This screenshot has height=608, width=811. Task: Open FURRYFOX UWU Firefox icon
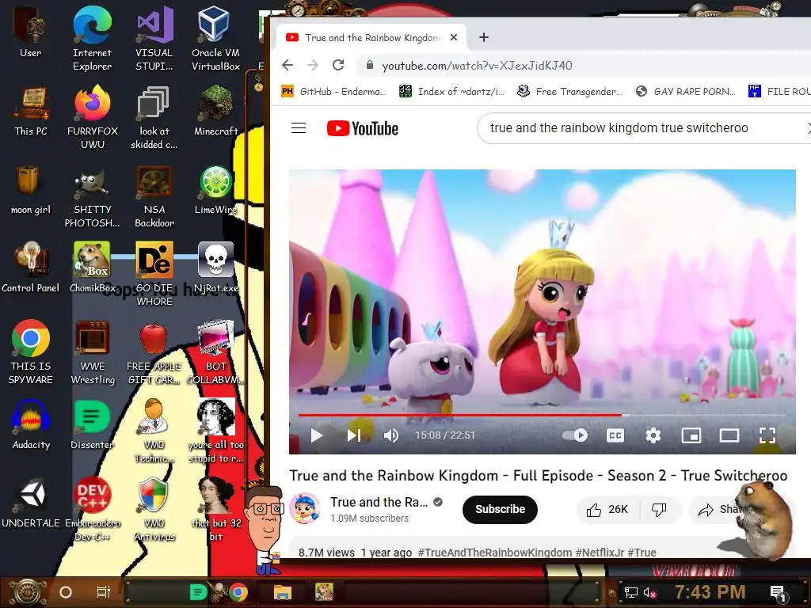click(93, 117)
